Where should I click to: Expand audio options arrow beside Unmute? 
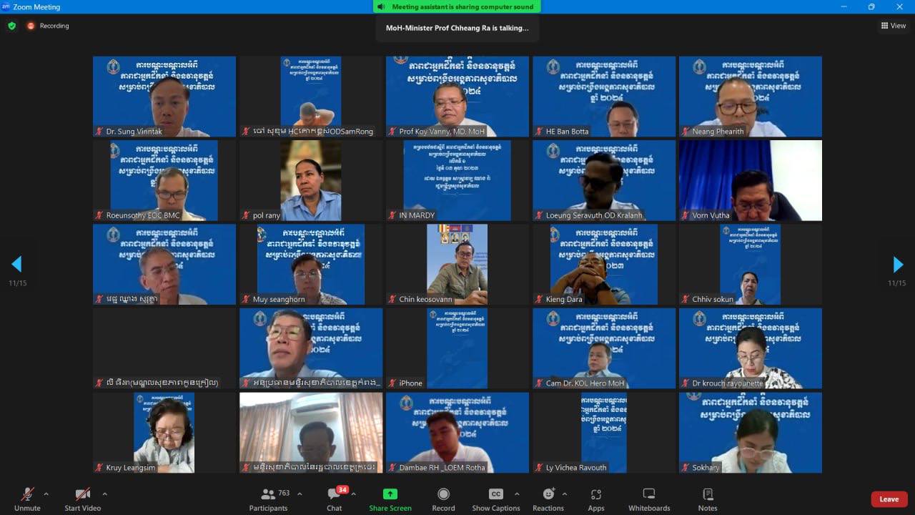coord(46,494)
